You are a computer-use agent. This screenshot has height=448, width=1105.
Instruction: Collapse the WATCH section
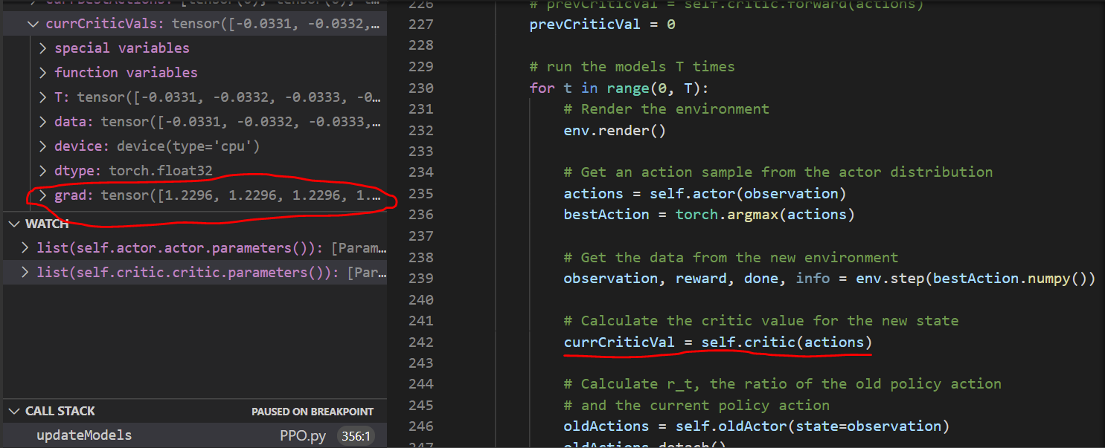tap(15, 224)
